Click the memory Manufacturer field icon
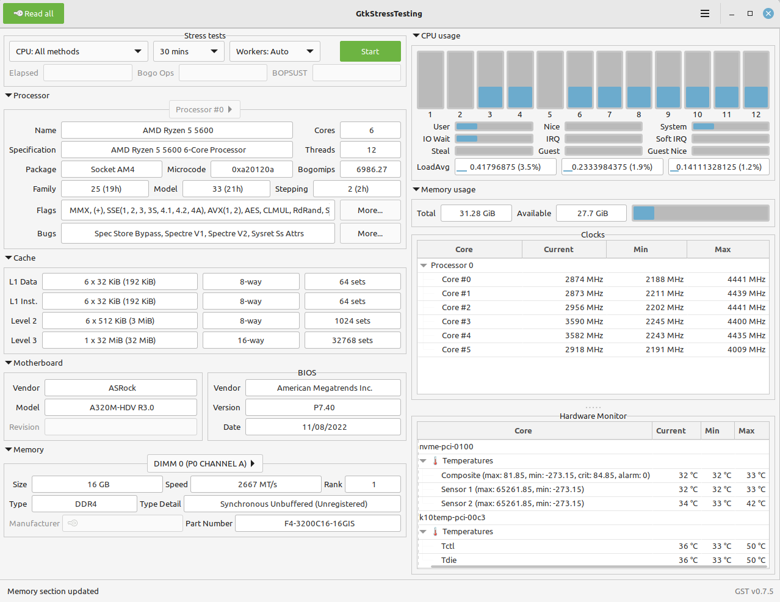780x602 pixels. point(73,523)
